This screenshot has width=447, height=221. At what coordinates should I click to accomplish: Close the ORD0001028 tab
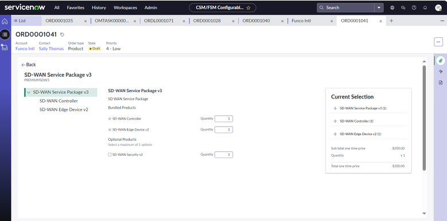pyautogui.click(x=233, y=21)
